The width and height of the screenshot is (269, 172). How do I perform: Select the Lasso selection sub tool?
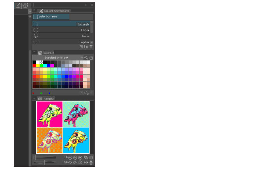pos(61,36)
